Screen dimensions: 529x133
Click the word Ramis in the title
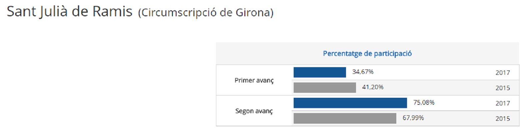click(112, 12)
